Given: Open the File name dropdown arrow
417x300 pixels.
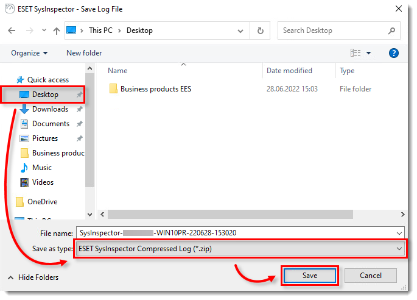Looking at the screenshot, I should coord(399,233).
